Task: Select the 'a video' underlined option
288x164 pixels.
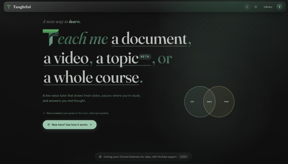Action: (66, 58)
